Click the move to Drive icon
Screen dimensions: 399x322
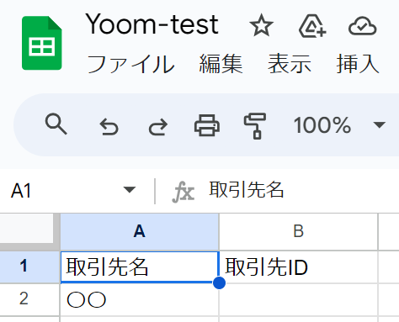[x=312, y=26]
